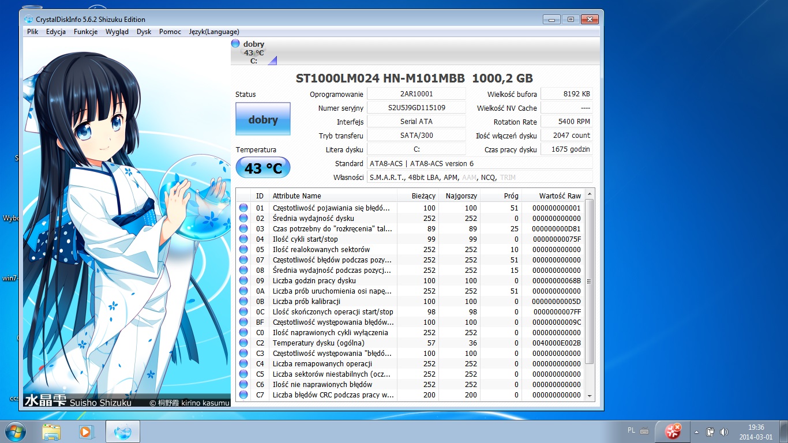Click the firmware field '2AR10001'
This screenshot has height=443, width=788.
(416, 94)
